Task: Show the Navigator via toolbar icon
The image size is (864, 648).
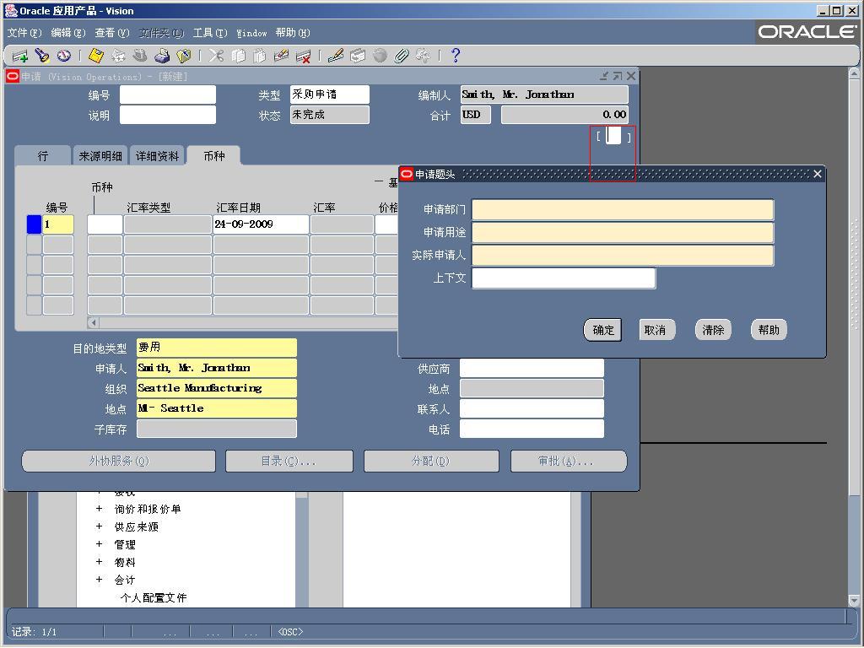Action: pos(64,56)
